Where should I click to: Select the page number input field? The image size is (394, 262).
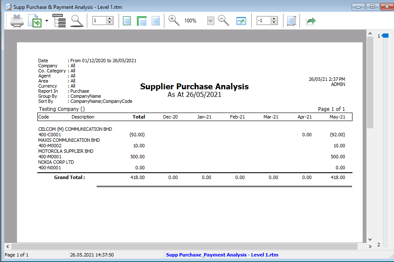(100, 20)
